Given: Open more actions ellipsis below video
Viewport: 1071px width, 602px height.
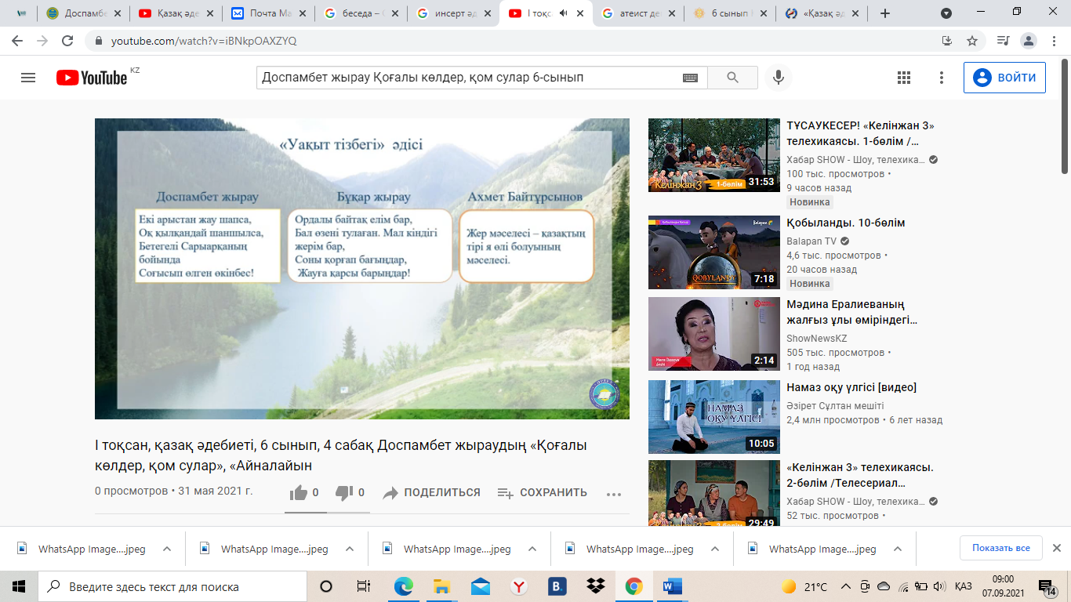Looking at the screenshot, I should 614,494.
